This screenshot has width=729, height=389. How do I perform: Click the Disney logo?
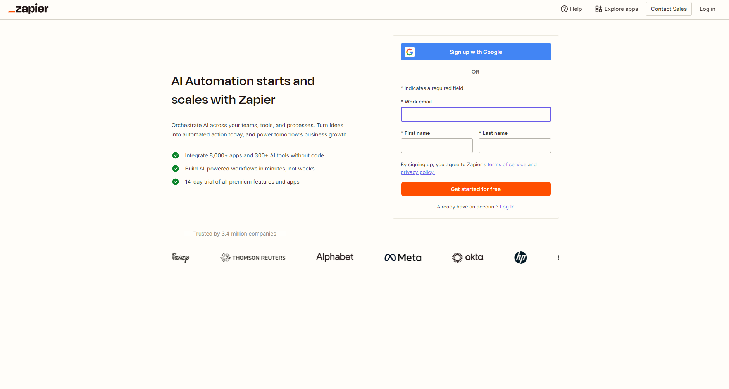point(180,258)
